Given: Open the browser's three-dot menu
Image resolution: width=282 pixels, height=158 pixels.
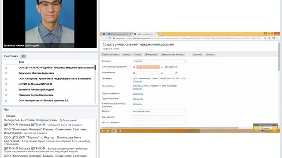Looking at the screenshot, I should point(278,38).
